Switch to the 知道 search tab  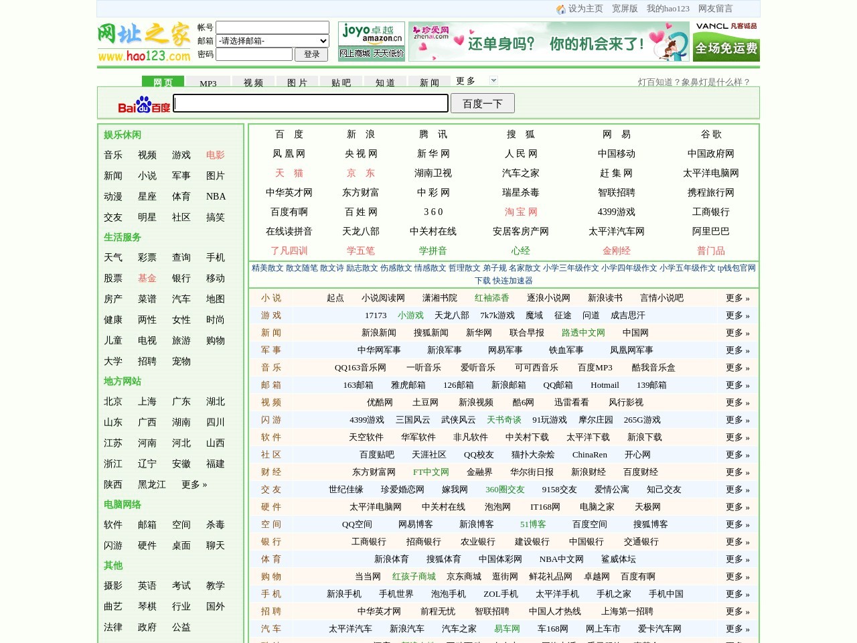pos(386,82)
